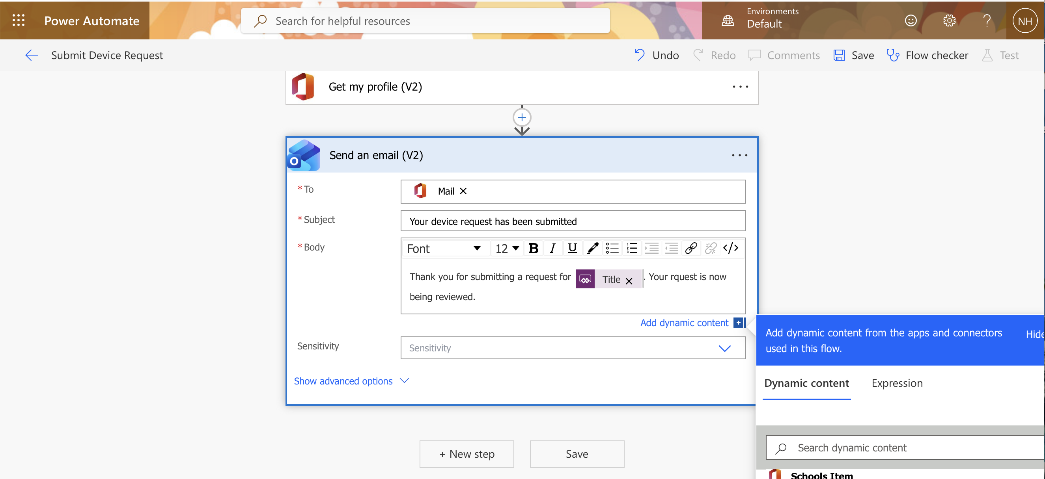1045x479 pixels.
Task: Click the Power Automate home title
Action: [x=91, y=20]
